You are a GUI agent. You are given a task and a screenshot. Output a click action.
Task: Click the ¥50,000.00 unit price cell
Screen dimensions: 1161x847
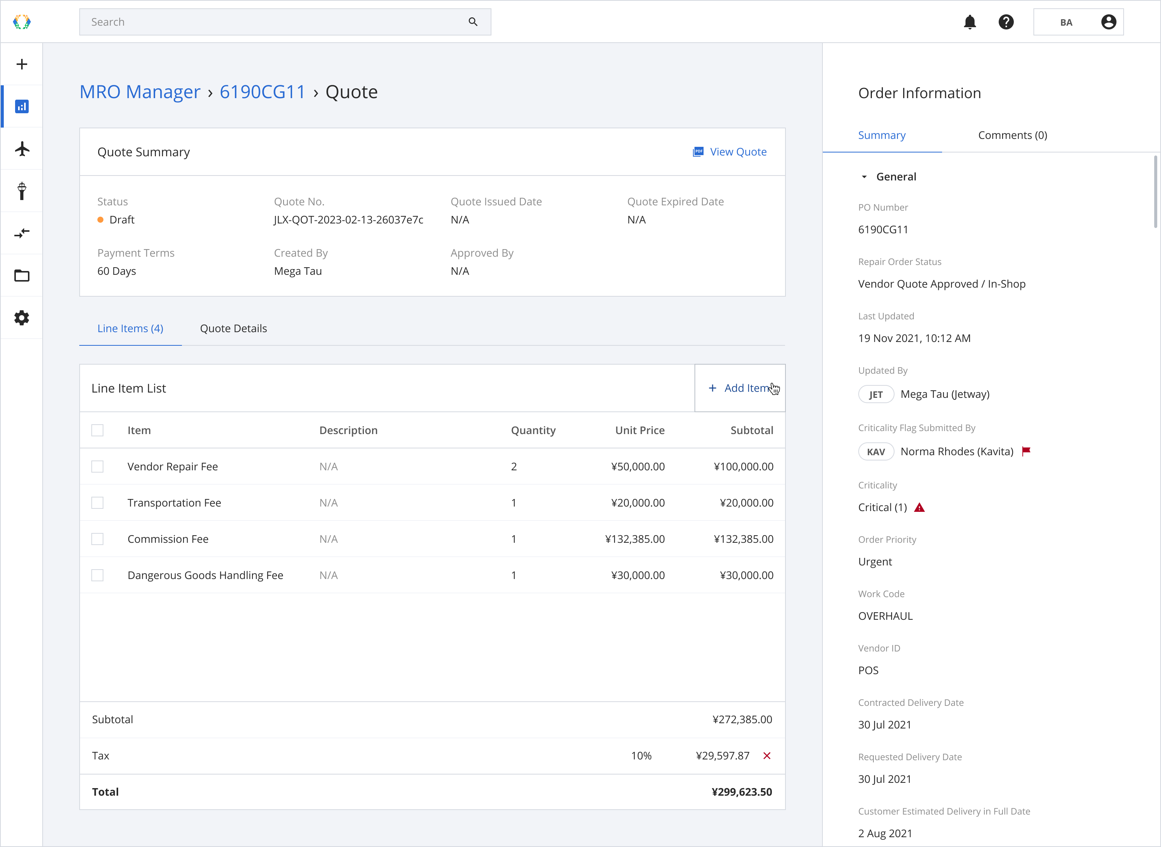click(637, 467)
